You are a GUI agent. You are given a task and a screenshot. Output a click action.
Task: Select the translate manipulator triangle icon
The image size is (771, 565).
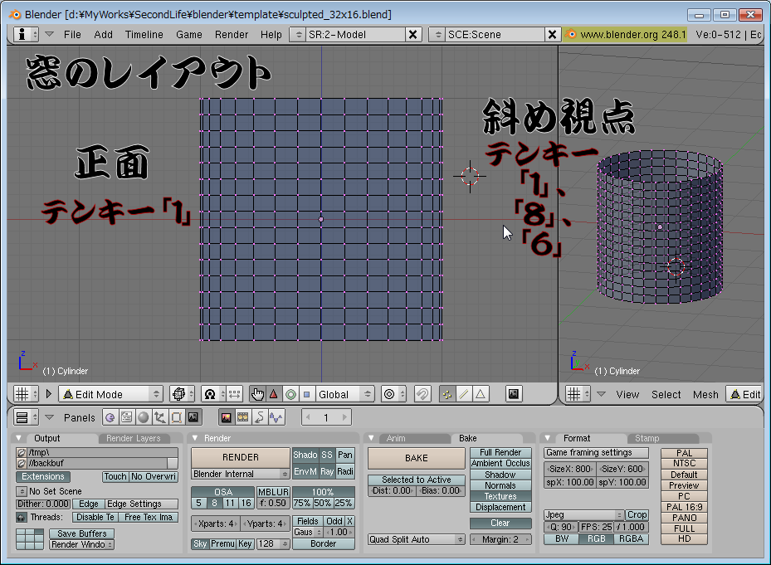[274, 394]
